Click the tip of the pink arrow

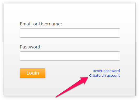click(88, 78)
